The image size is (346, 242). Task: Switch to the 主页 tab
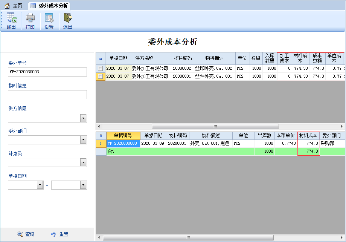pos(14,6)
